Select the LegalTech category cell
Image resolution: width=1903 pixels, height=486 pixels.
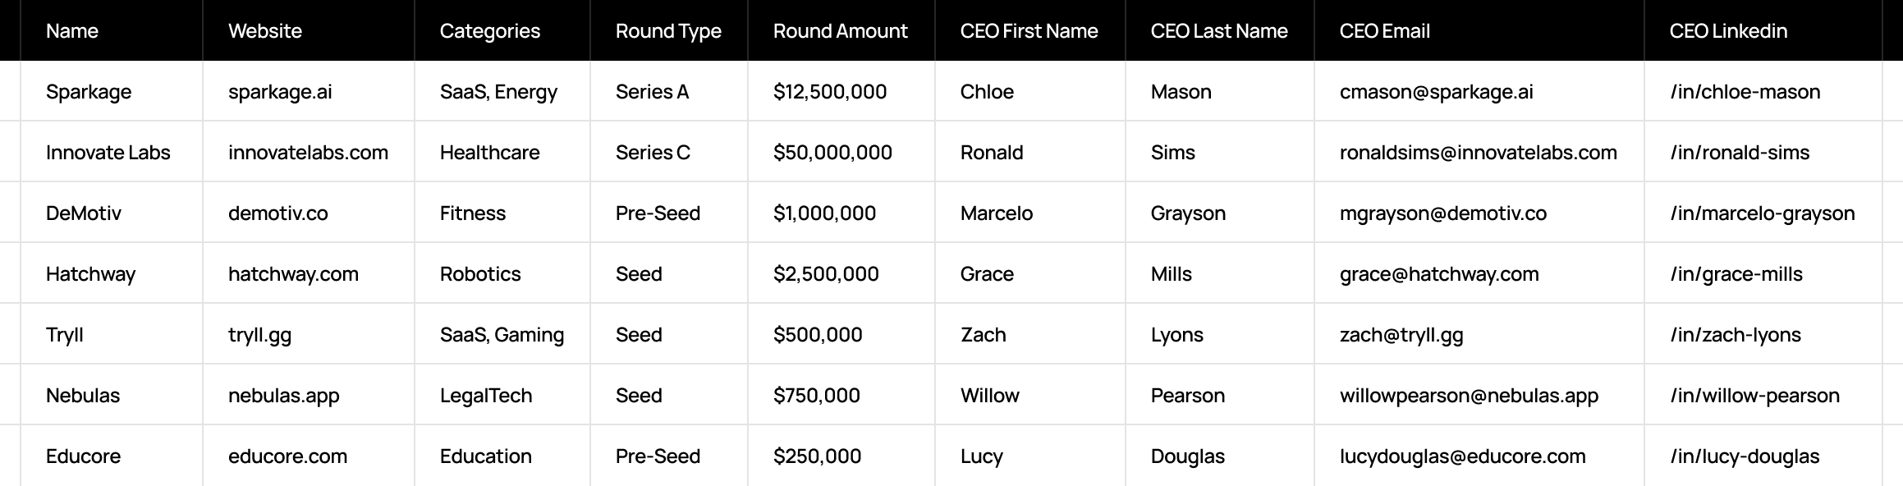tap(502, 395)
